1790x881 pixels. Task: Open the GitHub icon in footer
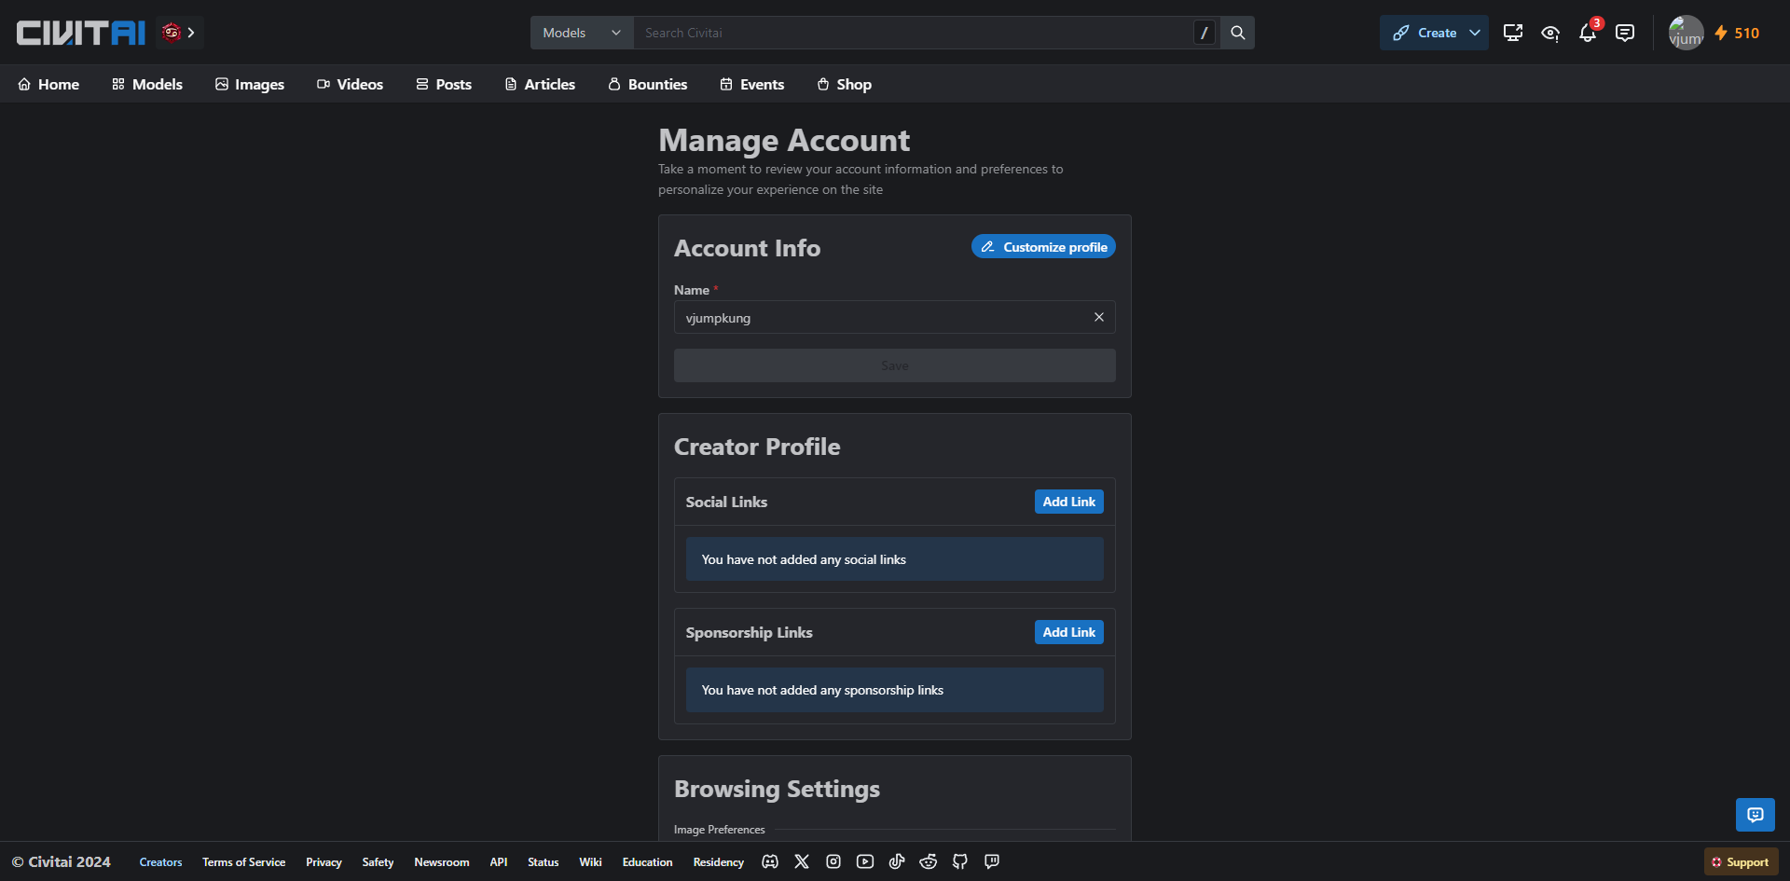coord(960,862)
